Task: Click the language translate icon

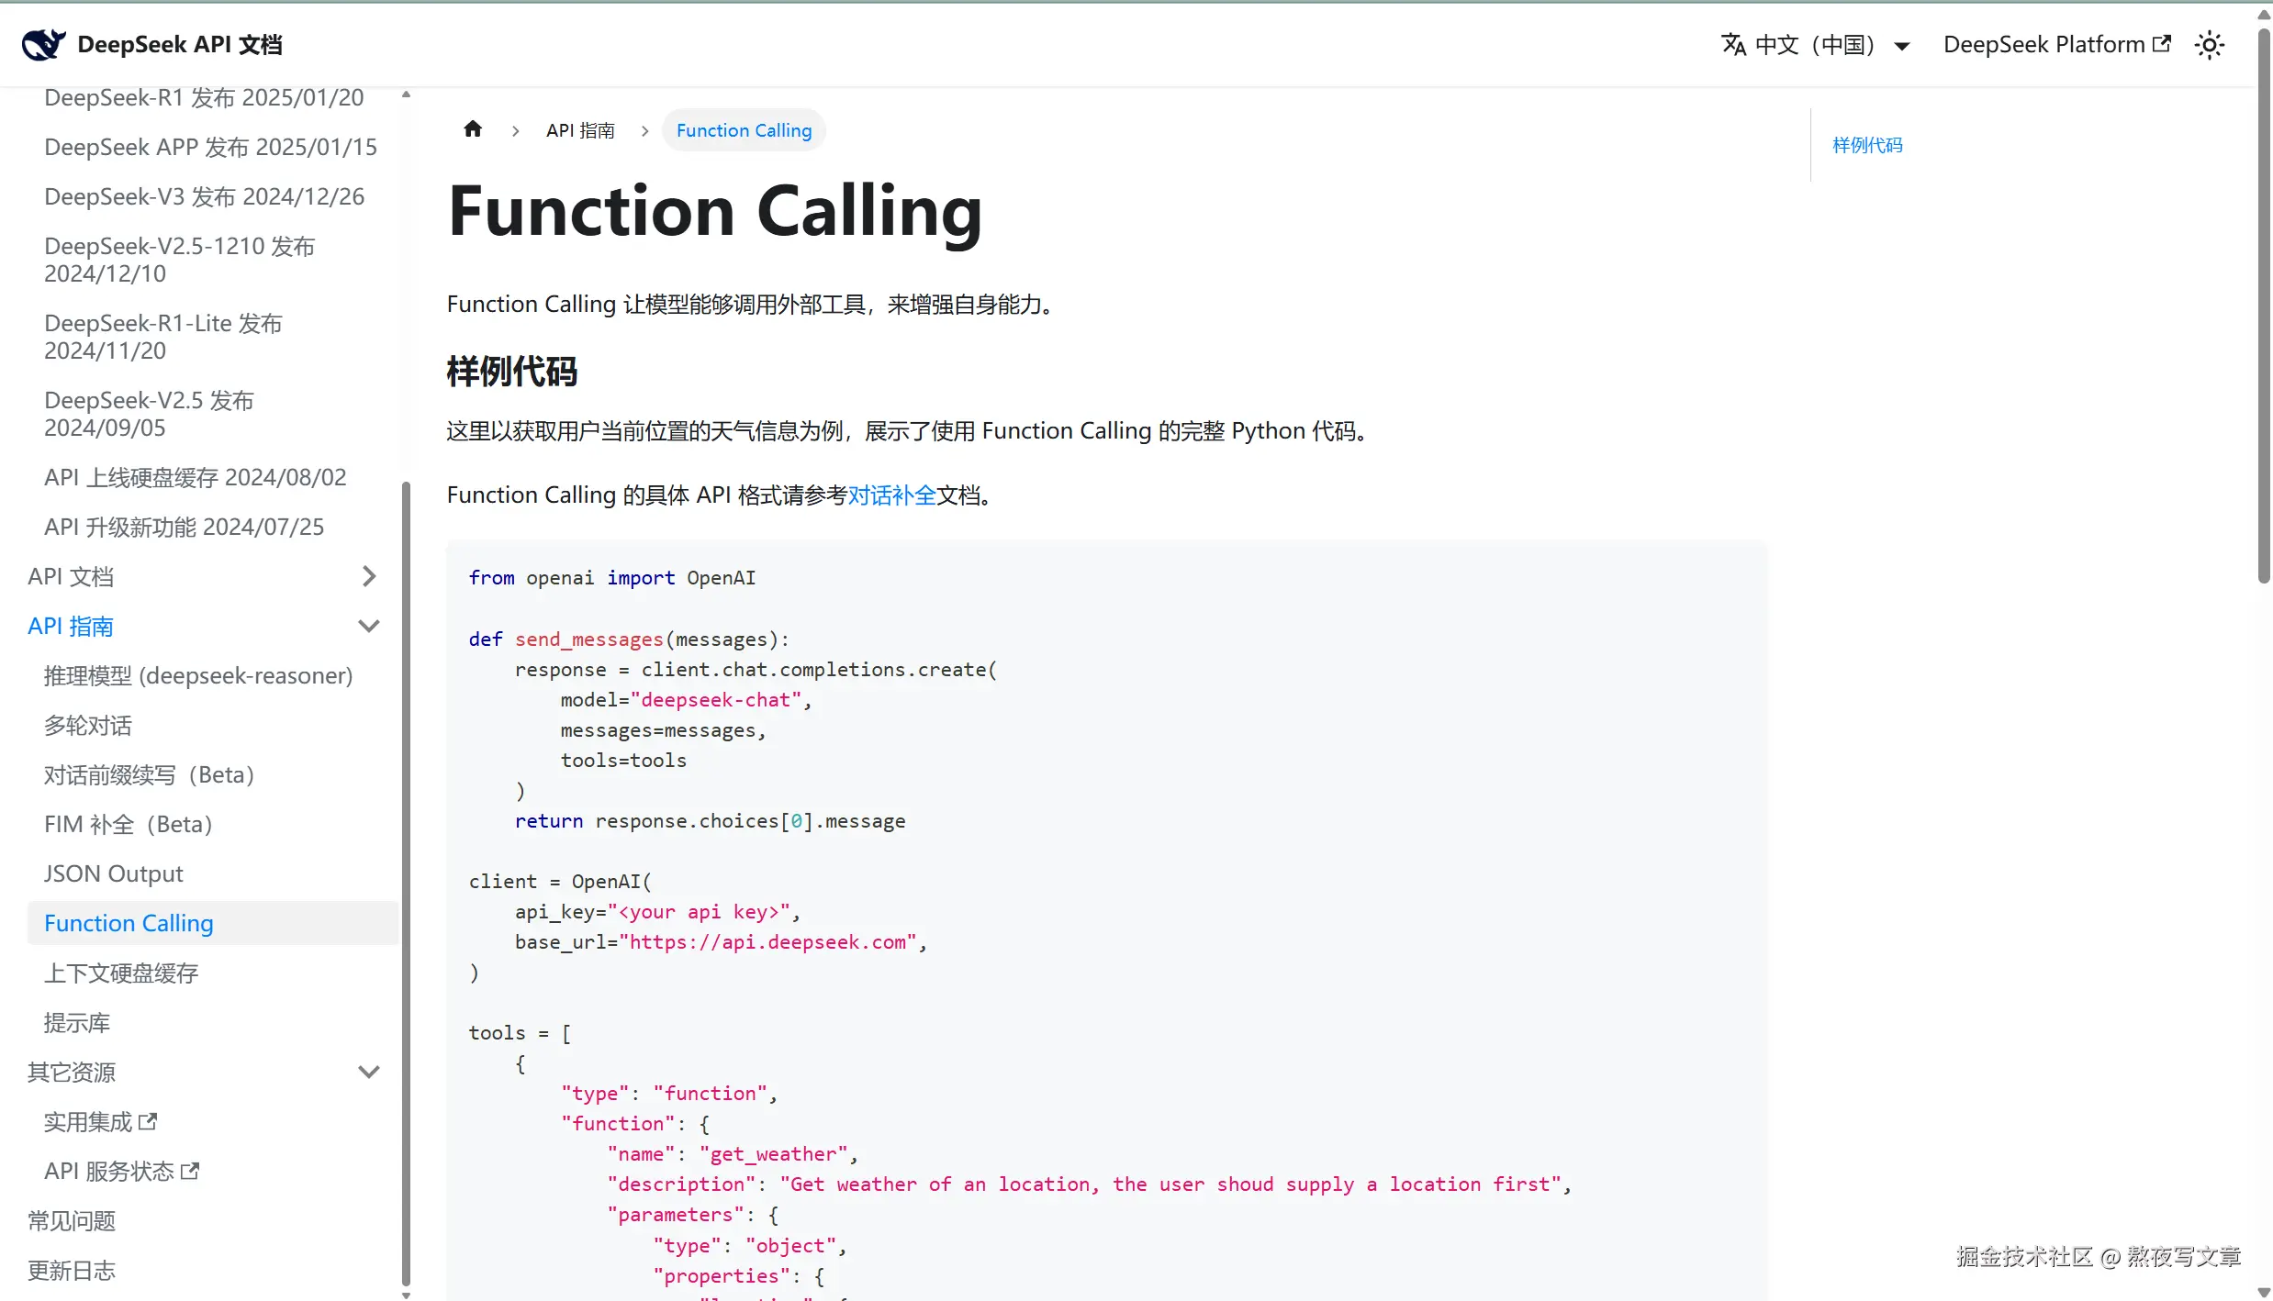Action: pyautogui.click(x=1732, y=45)
